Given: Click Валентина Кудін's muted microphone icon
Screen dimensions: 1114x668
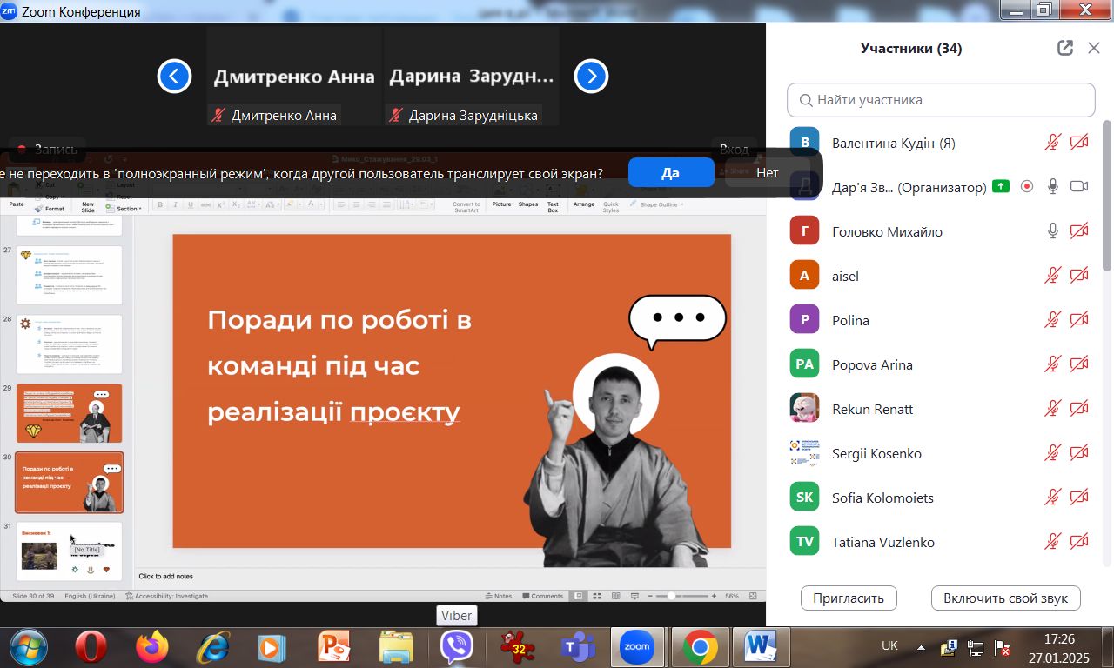Looking at the screenshot, I should click(1053, 143).
